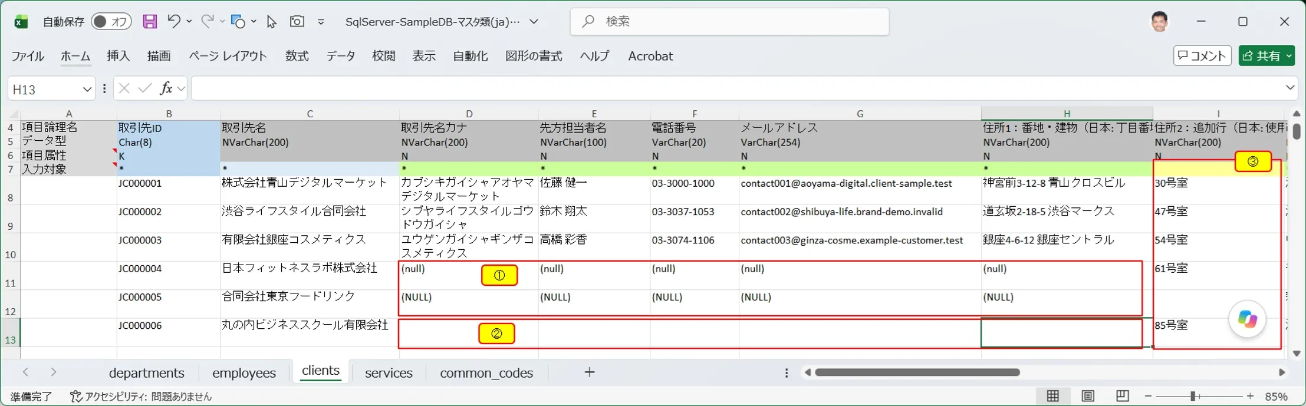Open the 自動化 ribbon tab
This screenshot has height=406, width=1306.
point(471,56)
